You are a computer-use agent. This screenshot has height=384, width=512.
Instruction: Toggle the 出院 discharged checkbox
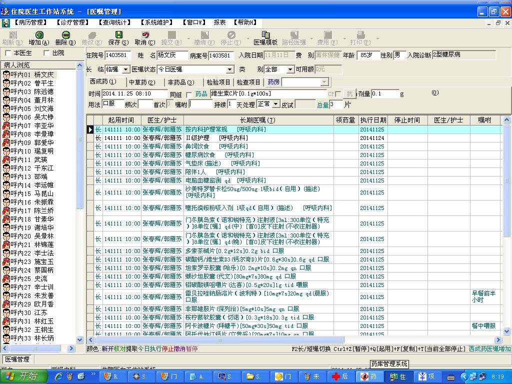[x=46, y=53]
